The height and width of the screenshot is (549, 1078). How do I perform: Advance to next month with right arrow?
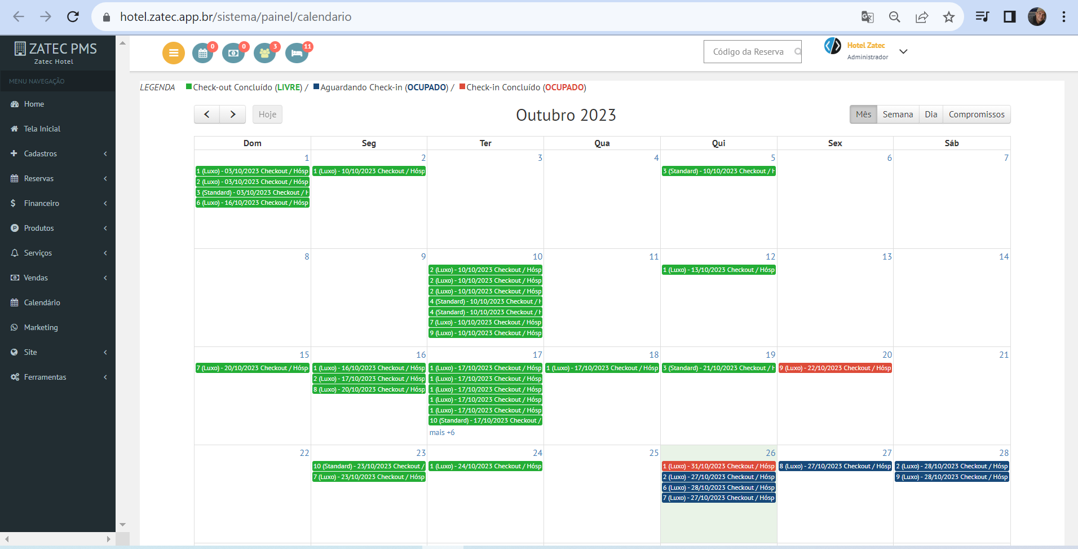(232, 115)
